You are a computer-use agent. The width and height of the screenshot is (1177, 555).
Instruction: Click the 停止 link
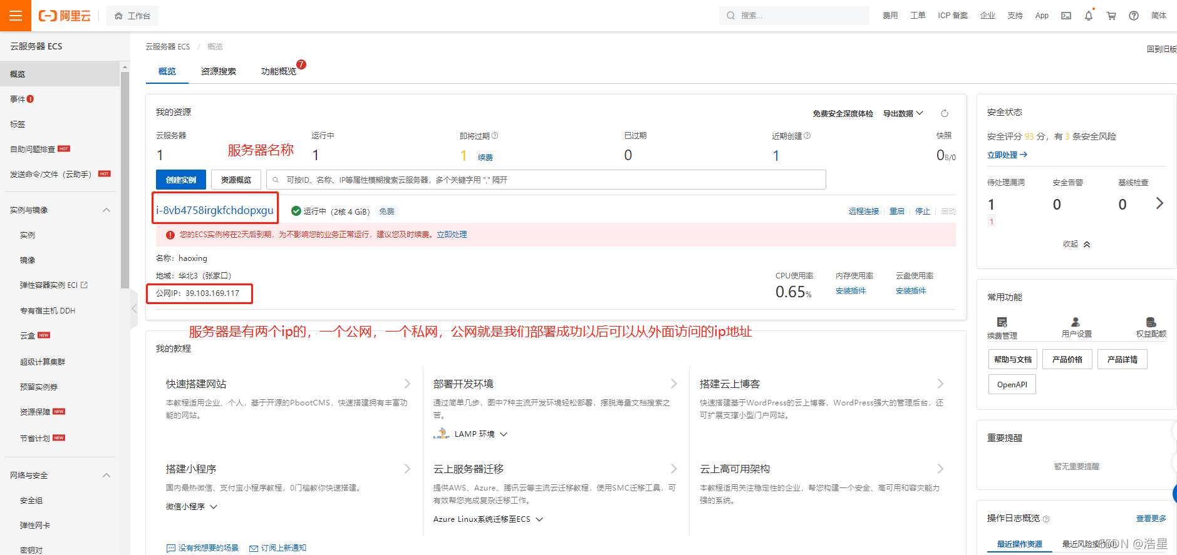tap(923, 211)
